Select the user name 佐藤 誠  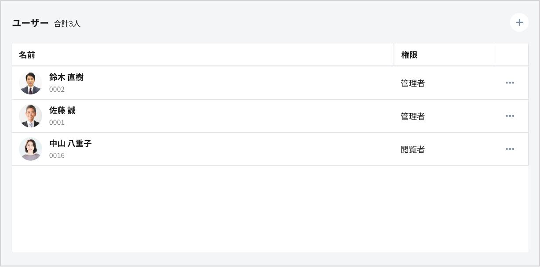click(62, 110)
